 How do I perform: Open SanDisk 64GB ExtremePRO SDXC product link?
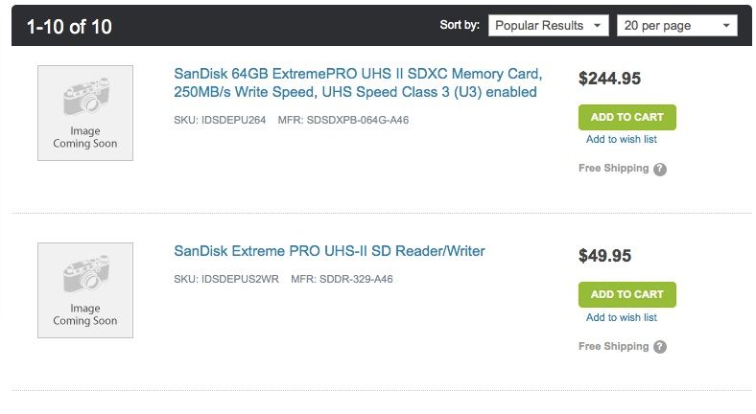pos(358,82)
